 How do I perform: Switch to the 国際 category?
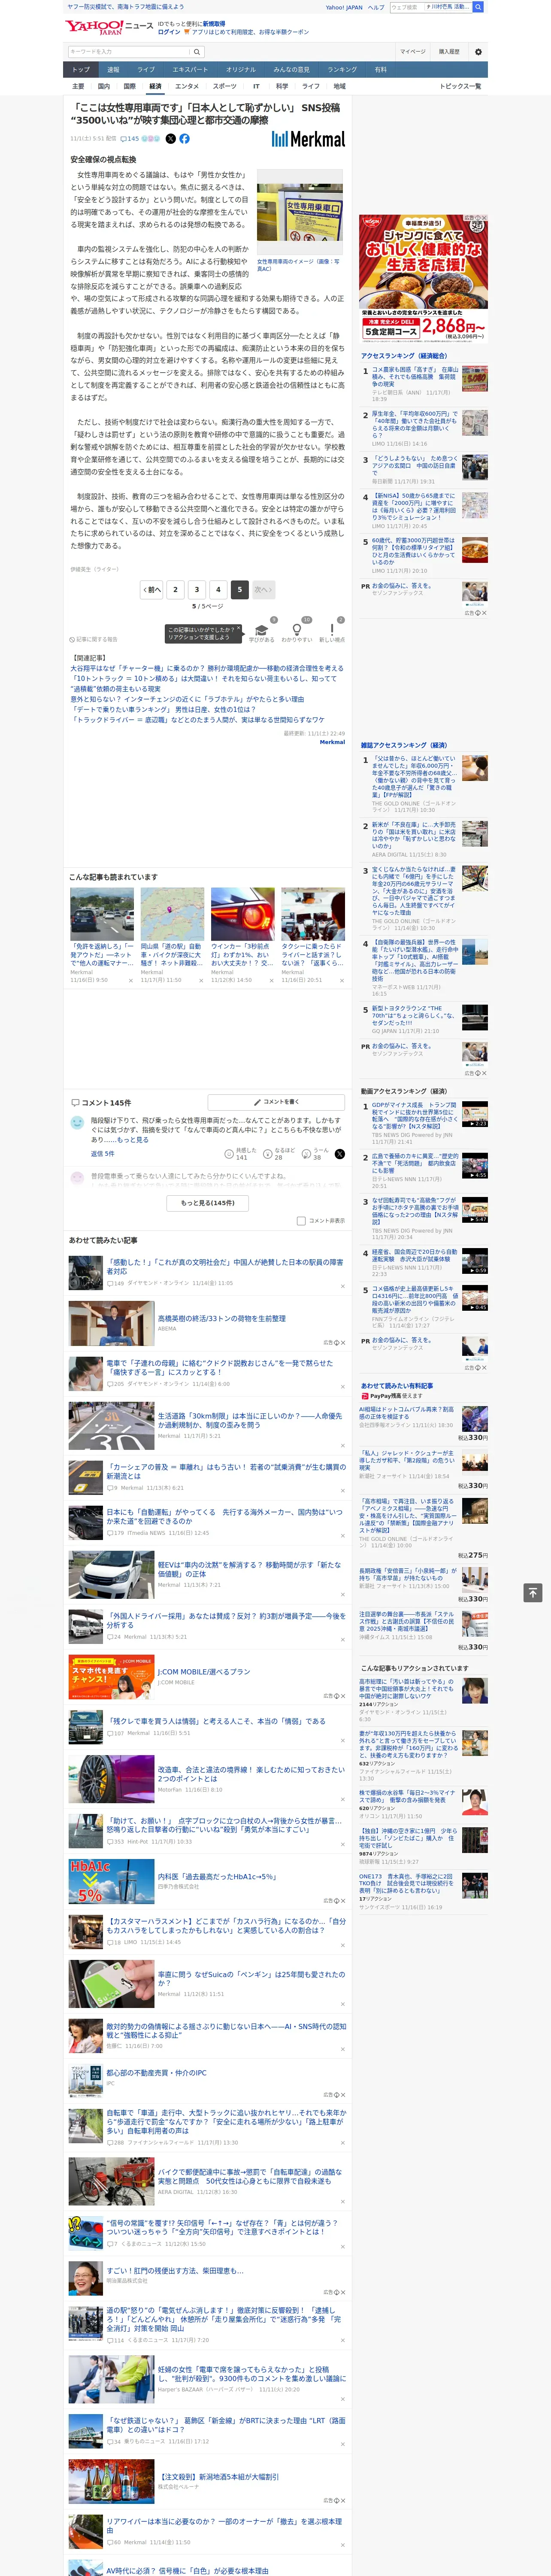pos(129,87)
